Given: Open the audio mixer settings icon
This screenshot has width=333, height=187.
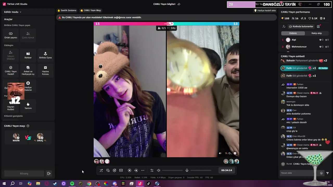Looking at the screenshot, I should (x=152, y=170).
